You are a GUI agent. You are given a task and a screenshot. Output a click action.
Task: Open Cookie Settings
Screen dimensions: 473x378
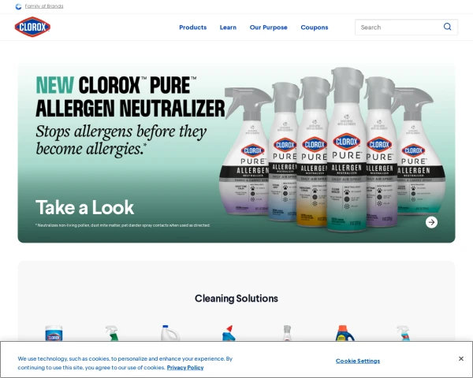tap(358, 361)
